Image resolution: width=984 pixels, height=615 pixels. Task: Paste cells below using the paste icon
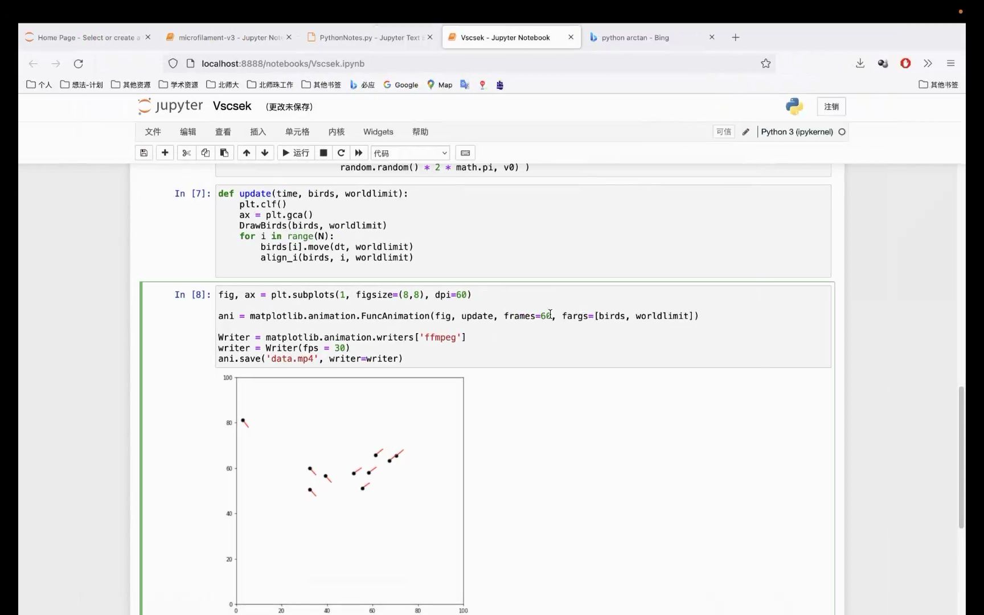(224, 153)
